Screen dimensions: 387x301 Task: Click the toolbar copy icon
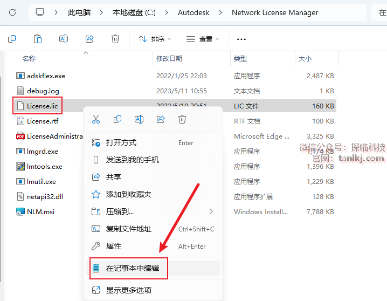[12, 39]
